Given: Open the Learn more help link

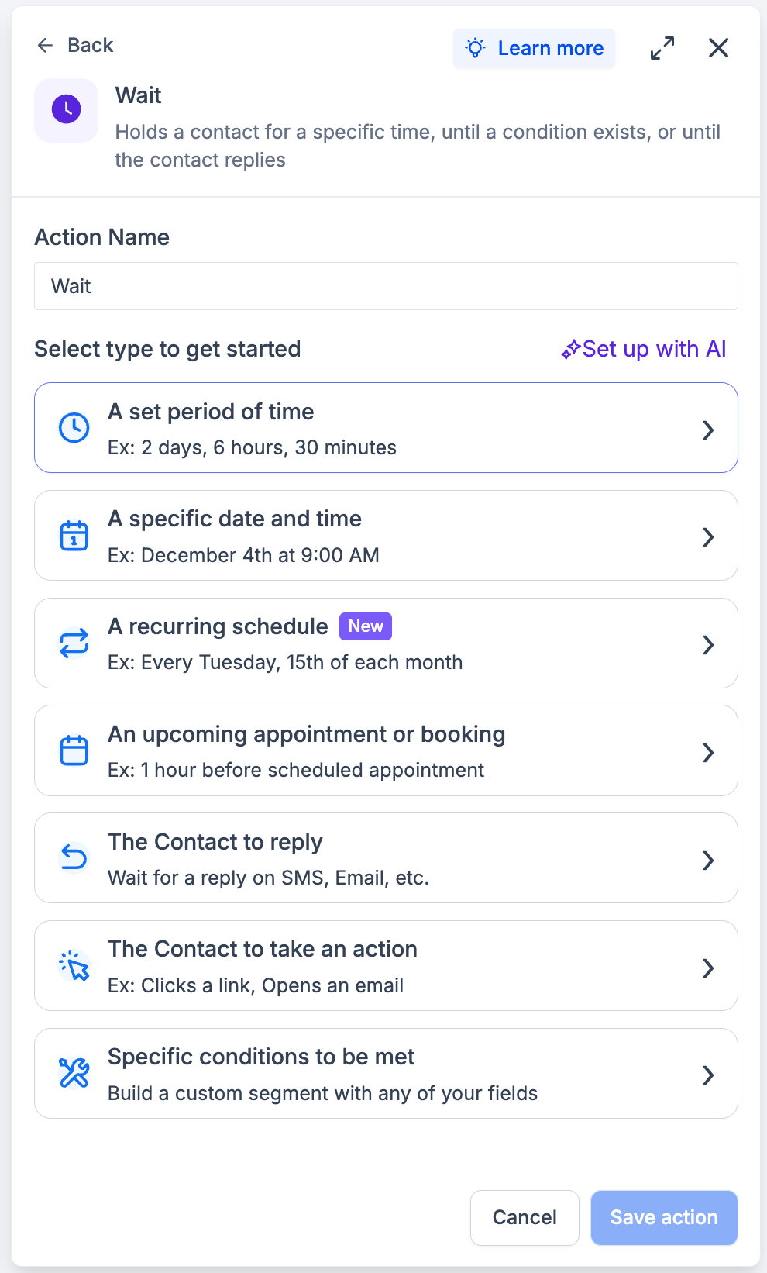Looking at the screenshot, I should 535,48.
